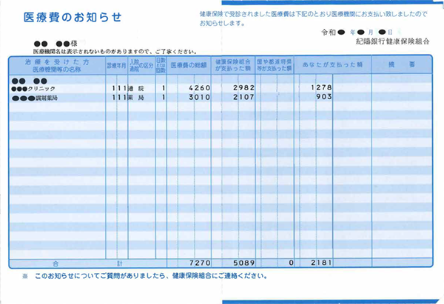Click 111 in the クリニック row
The height and width of the screenshot is (304, 444).
pyautogui.click(x=119, y=88)
